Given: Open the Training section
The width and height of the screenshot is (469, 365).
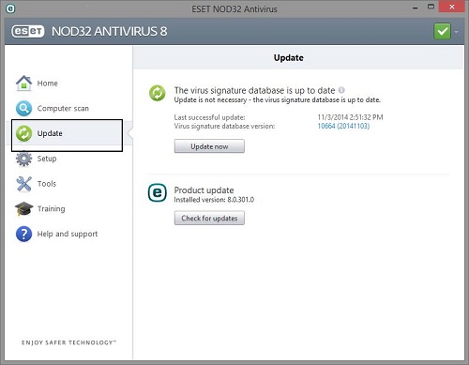Looking at the screenshot, I should [51, 208].
